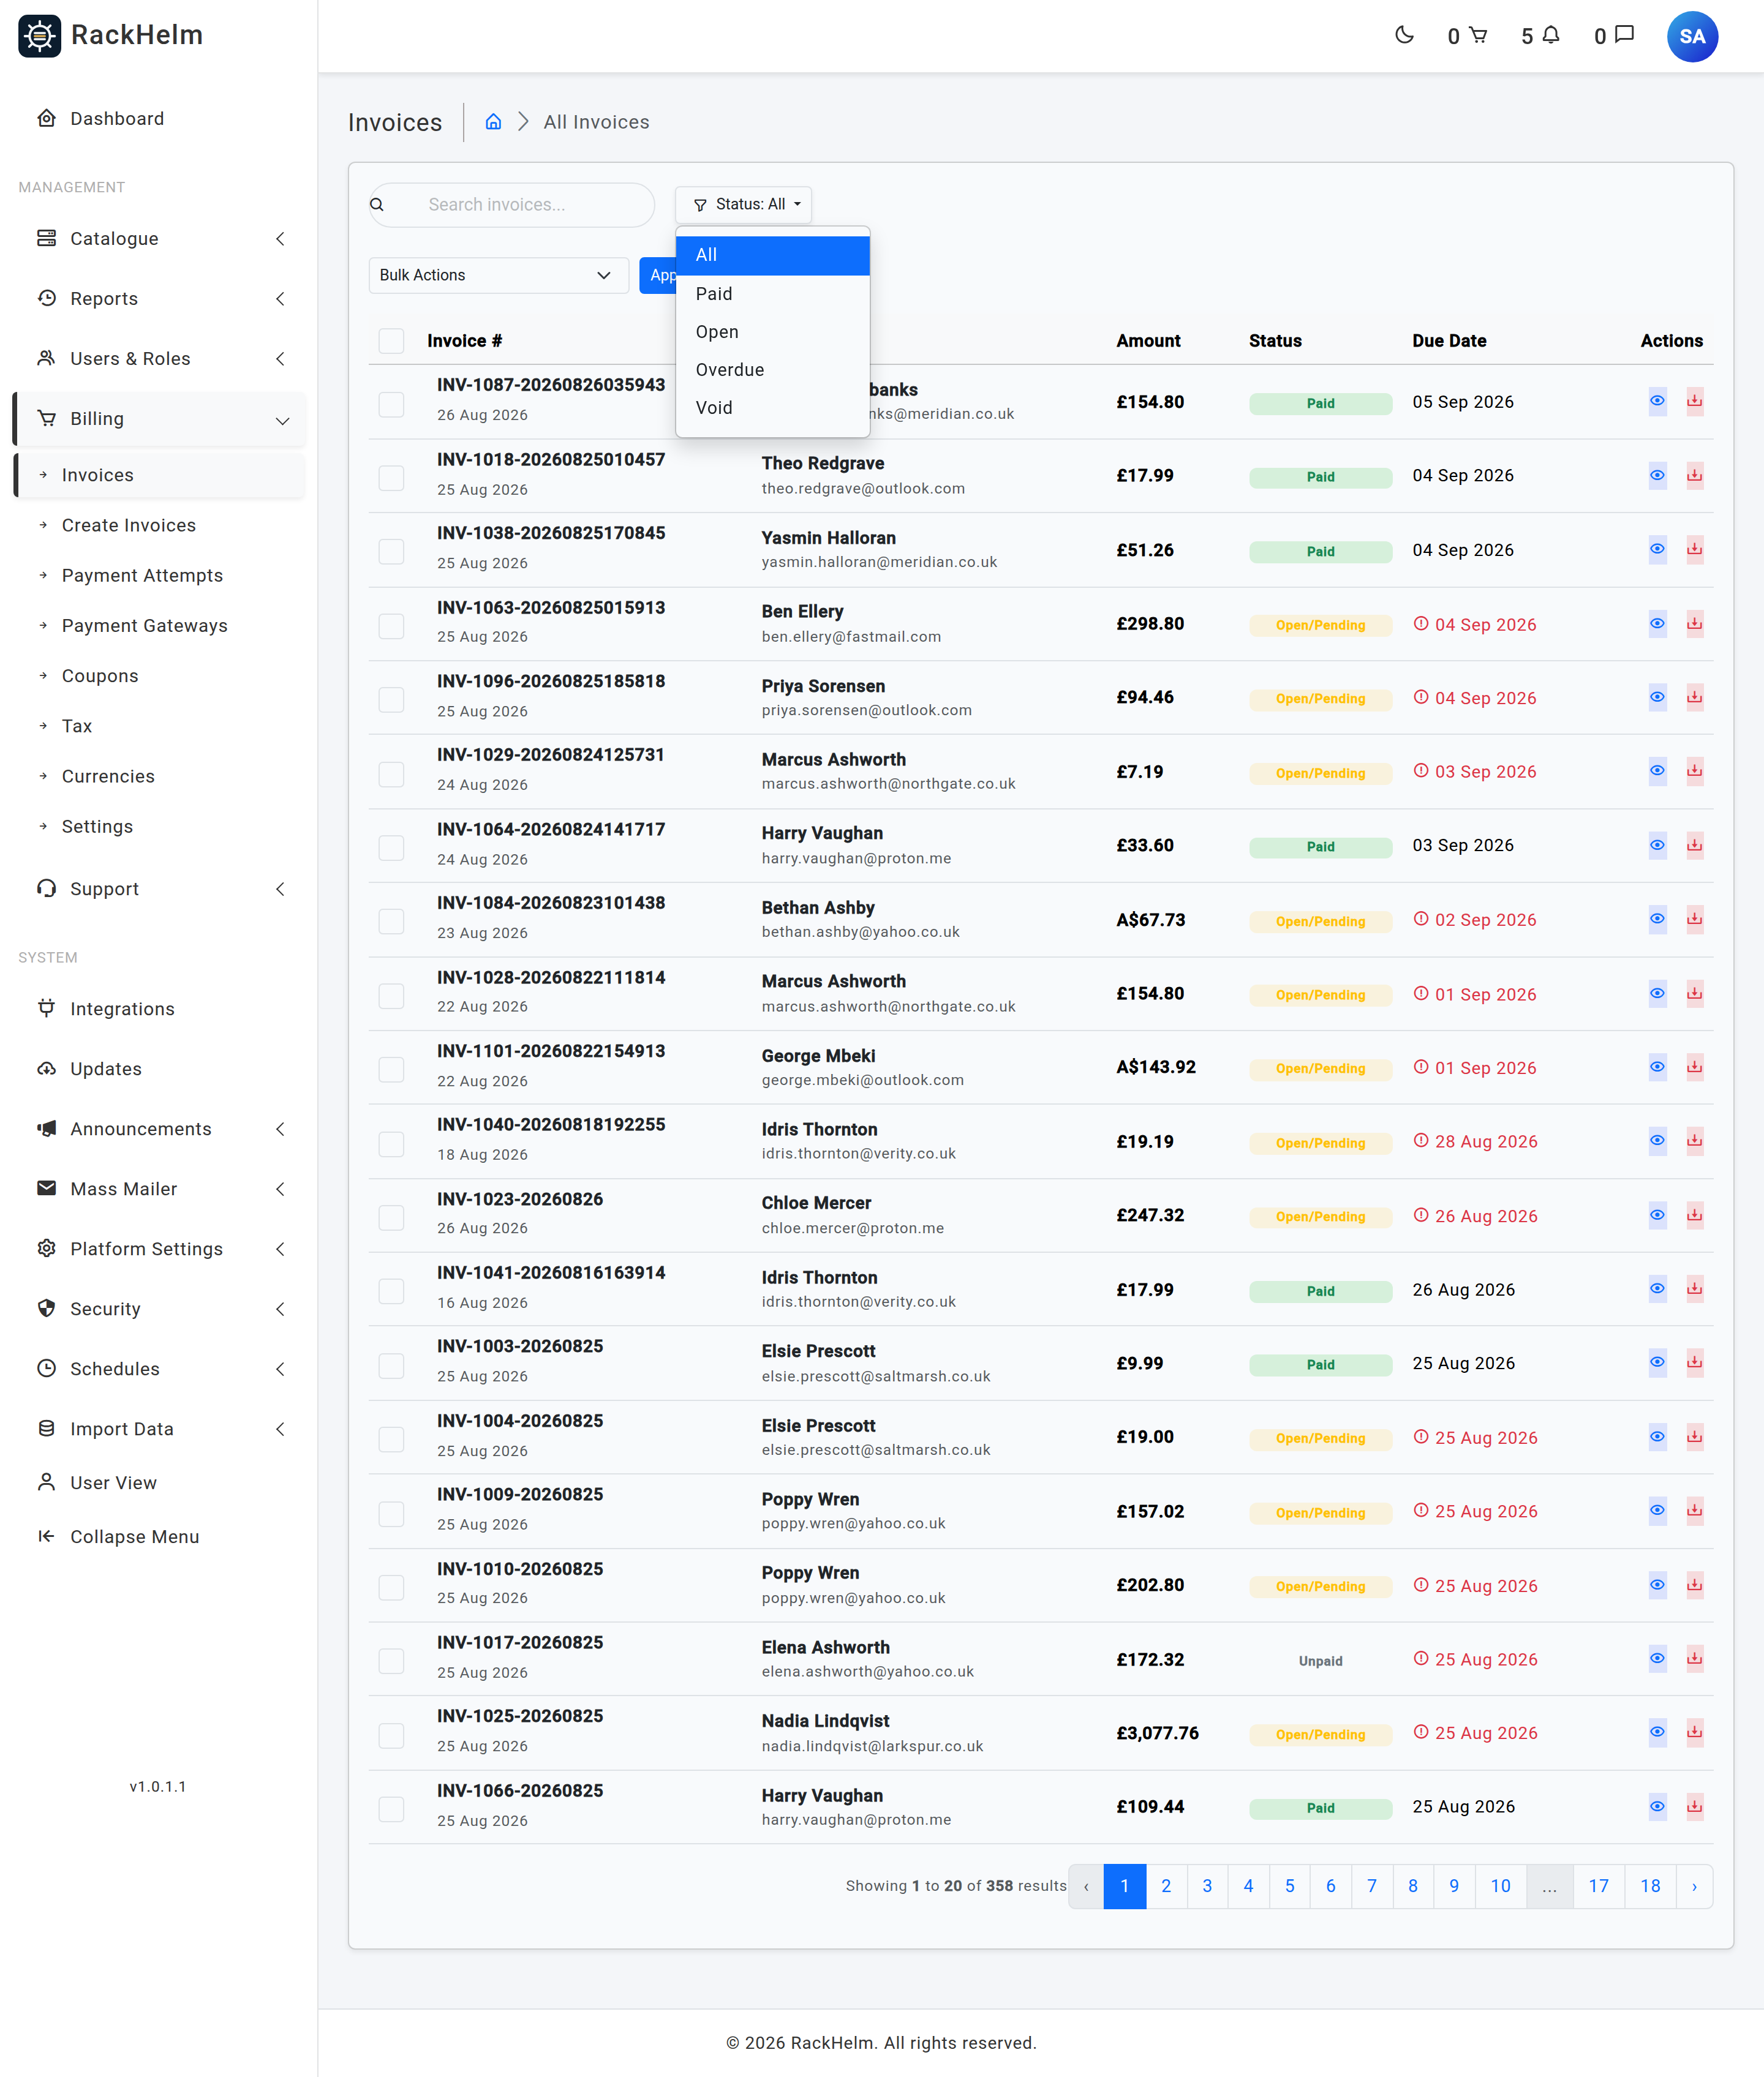
Task: Download invoice INV-1018-20260825010457 PDF icon
Action: pyautogui.click(x=1694, y=476)
